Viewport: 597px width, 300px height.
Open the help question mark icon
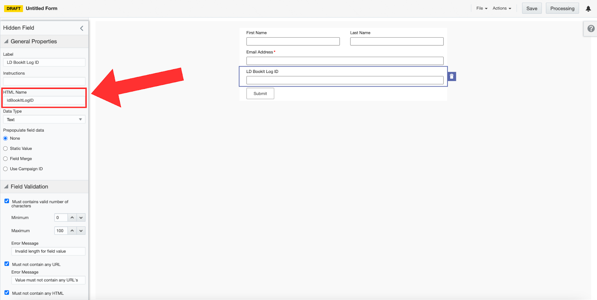591,29
